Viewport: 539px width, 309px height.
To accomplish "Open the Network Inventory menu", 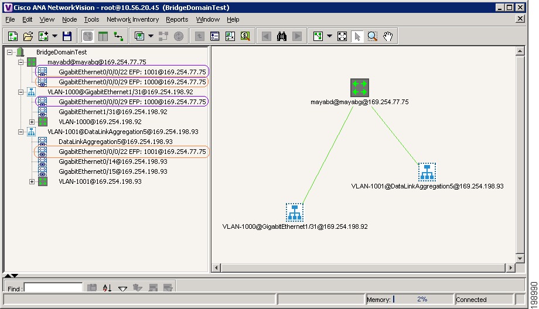I will coord(132,19).
